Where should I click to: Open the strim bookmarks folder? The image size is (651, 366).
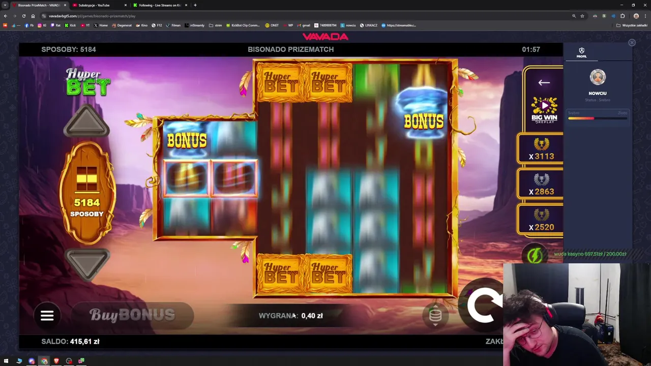coord(216,25)
